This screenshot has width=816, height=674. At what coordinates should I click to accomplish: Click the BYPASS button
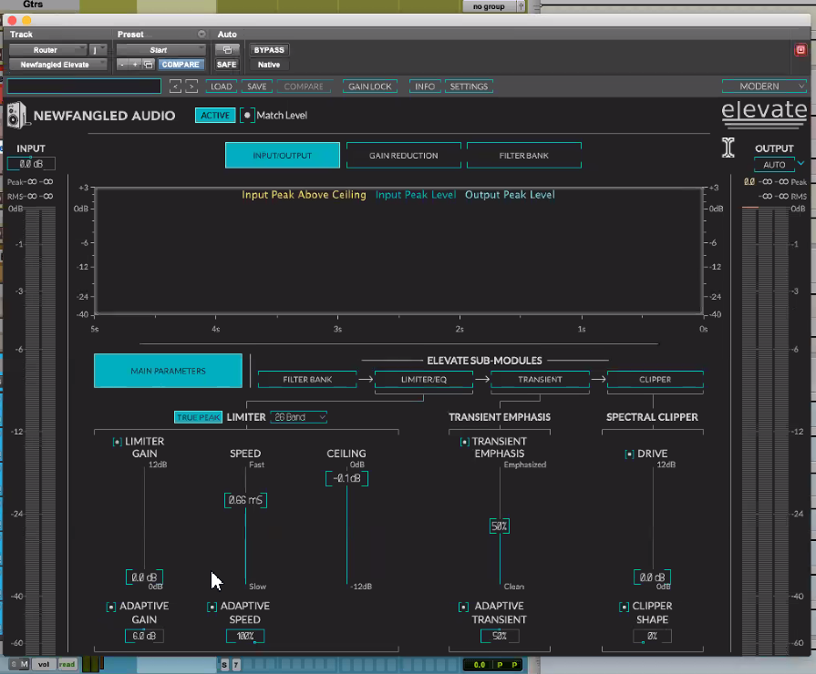(x=269, y=50)
